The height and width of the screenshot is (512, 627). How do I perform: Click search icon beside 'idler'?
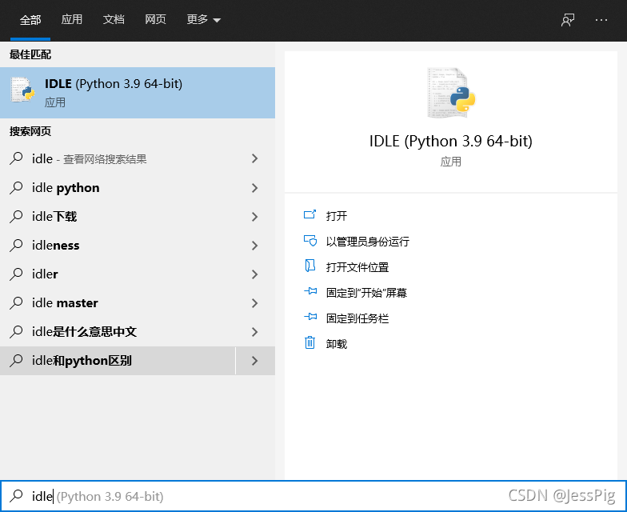[16, 274]
